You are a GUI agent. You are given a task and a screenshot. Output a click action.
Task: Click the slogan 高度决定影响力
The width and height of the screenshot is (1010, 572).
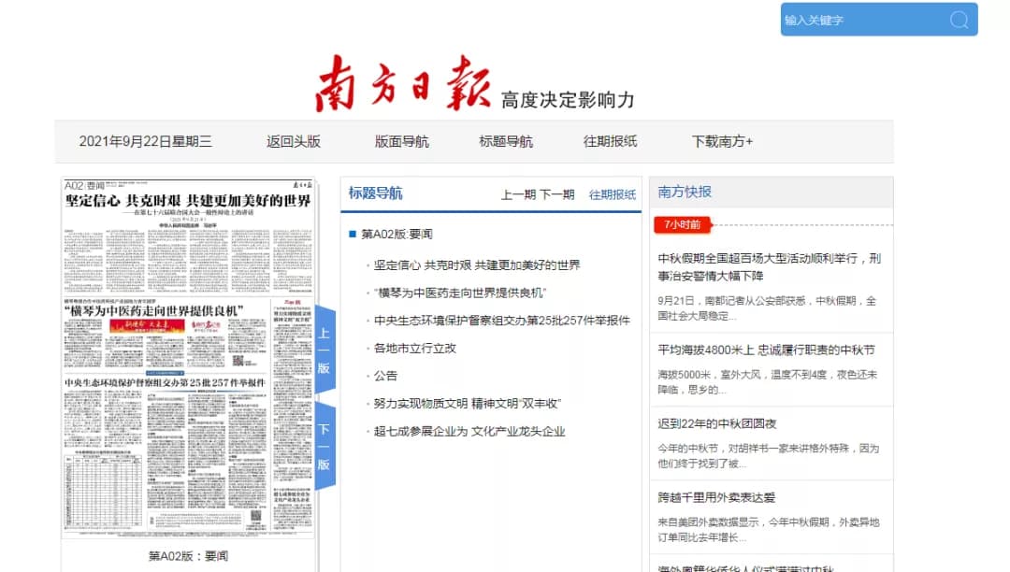coord(569,100)
